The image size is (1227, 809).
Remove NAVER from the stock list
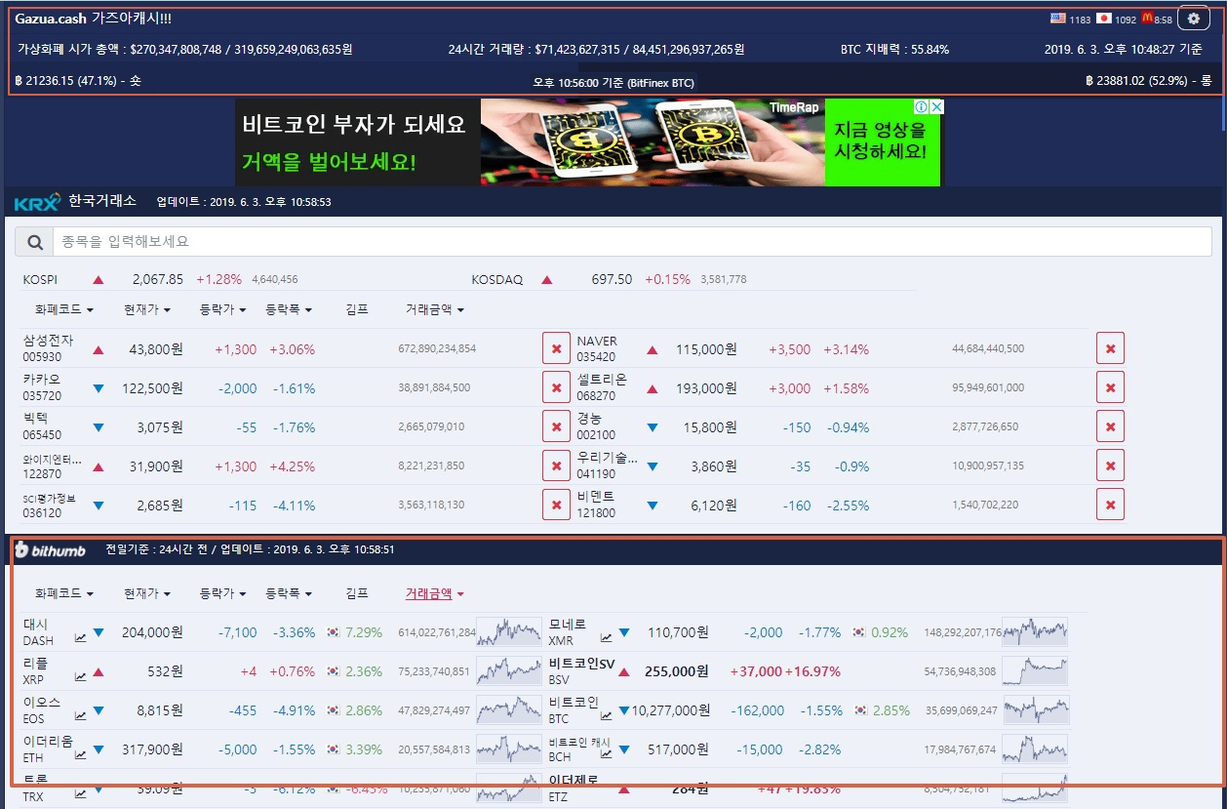coord(1110,348)
